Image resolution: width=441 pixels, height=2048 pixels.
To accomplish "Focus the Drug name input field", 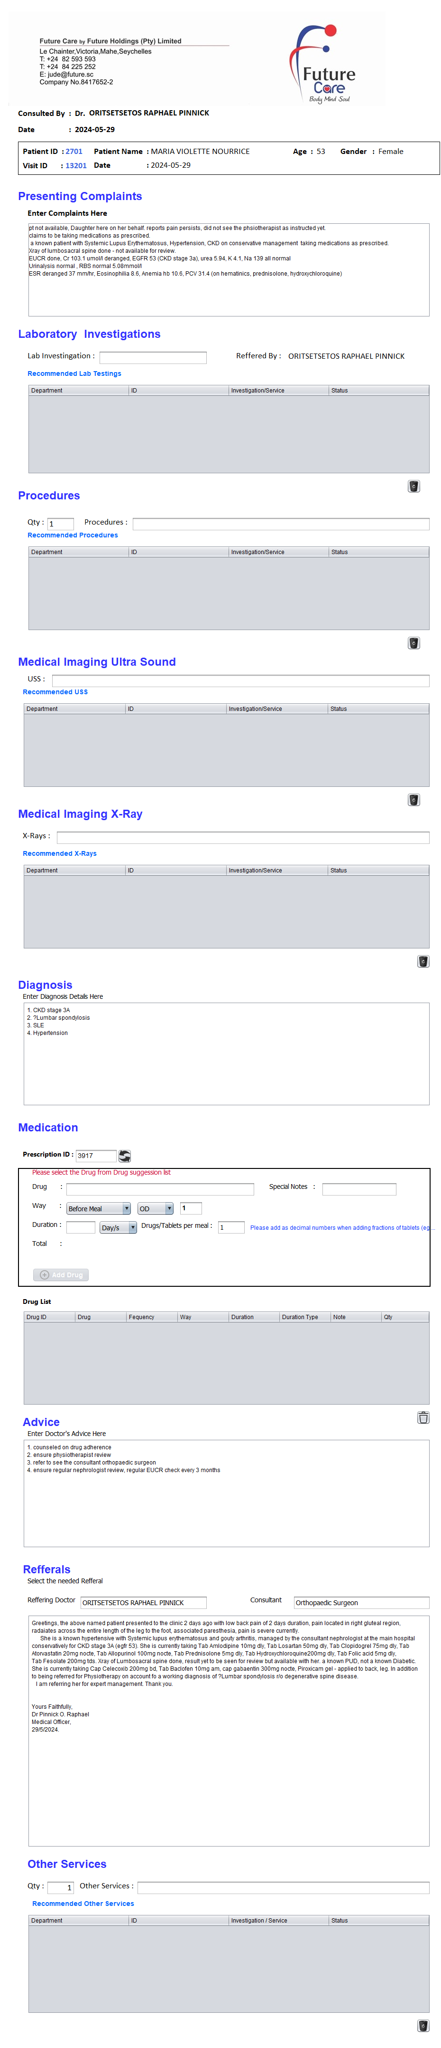I will click(x=159, y=1188).
